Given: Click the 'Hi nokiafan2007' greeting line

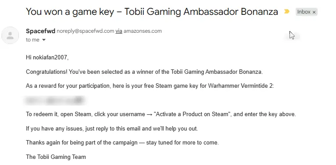Looking at the screenshot, I should 47,58.
